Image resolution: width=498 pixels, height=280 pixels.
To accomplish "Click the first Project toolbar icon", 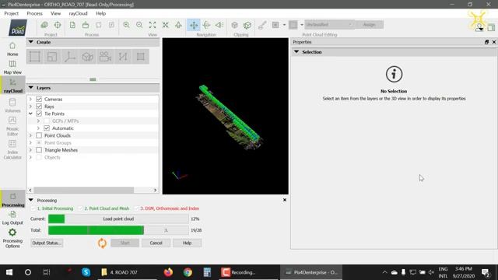I will click(x=44, y=25).
